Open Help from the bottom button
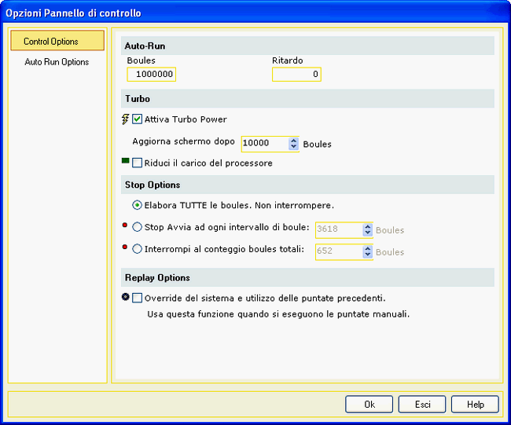Image resolution: width=511 pixels, height=425 pixels. coord(475,405)
